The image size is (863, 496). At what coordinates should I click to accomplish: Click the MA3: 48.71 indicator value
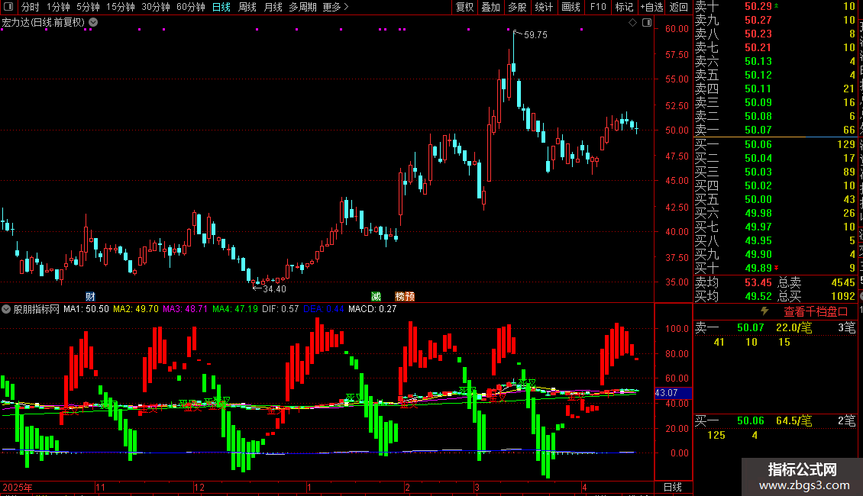(185, 309)
